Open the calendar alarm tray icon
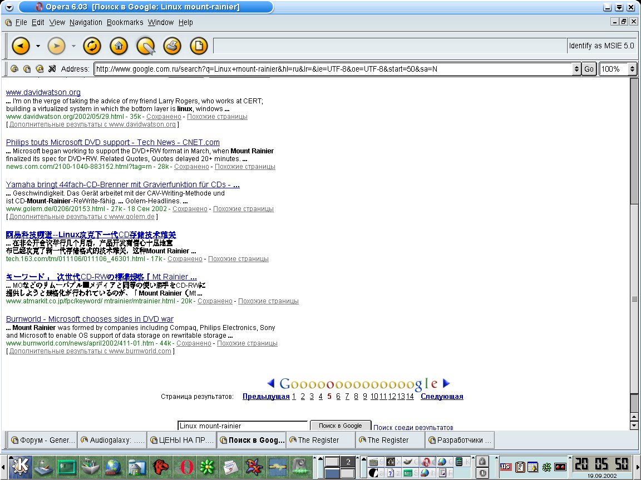Screen dimensions: 641x480 532,467
